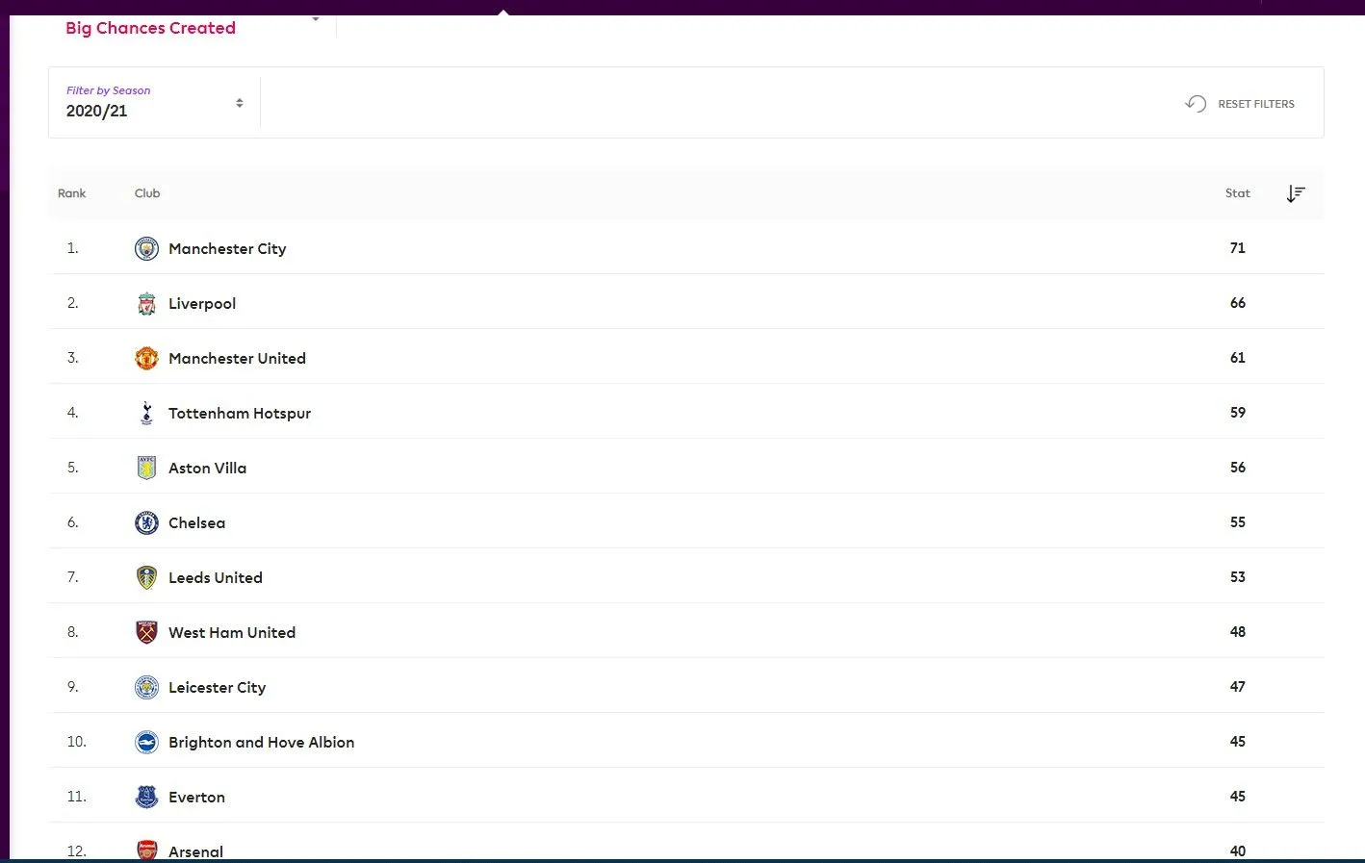
Task: Toggle the Stat column sort order icon
Action: pos(1296,194)
